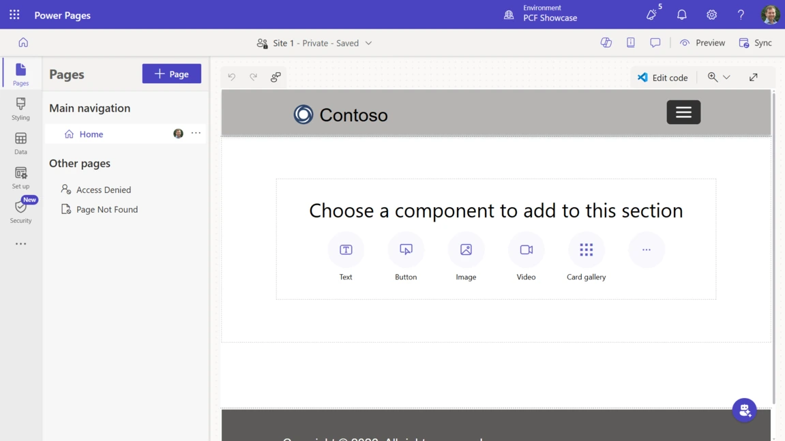The width and height of the screenshot is (785, 441).
Task: Open the Set up workspace
Action: 20,178
